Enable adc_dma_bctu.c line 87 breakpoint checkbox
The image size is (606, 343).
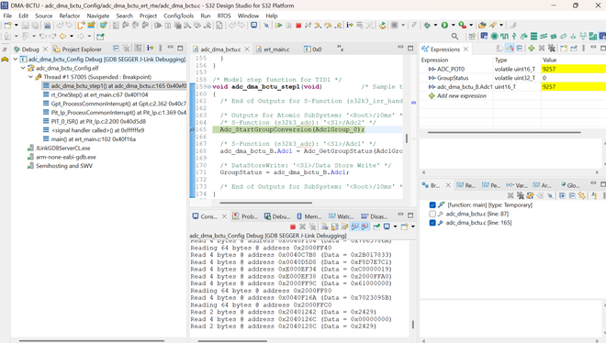click(x=432, y=214)
